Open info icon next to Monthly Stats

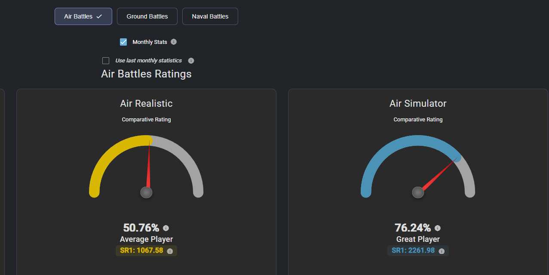[174, 42]
